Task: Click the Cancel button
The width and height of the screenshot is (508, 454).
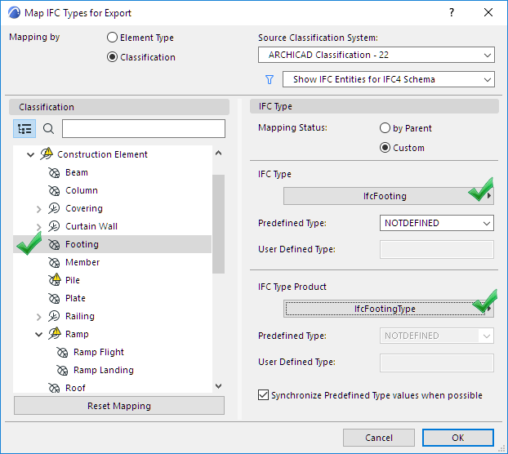Action: pos(379,438)
